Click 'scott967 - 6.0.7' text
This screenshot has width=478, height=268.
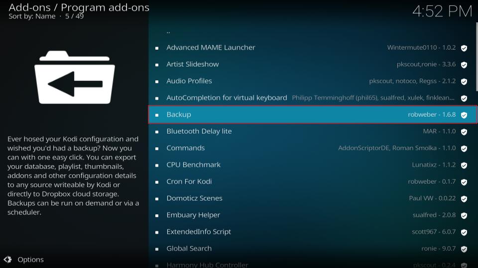[434, 232]
